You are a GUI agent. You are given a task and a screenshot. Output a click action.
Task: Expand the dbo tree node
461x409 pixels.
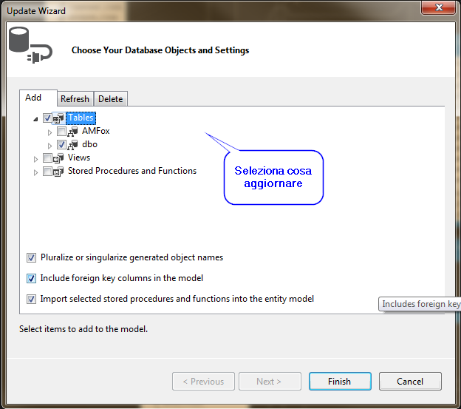click(x=49, y=146)
